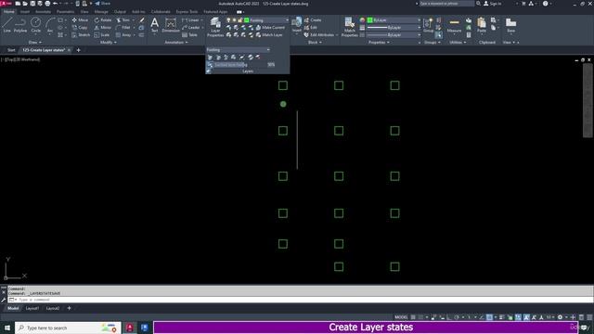Activate the Copy command
594x334 pixels.
pos(80,27)
